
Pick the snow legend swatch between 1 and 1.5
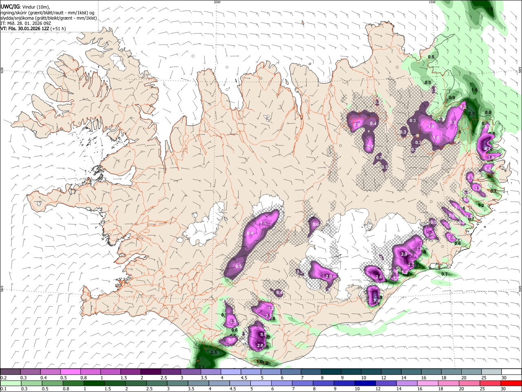point(111,372)
